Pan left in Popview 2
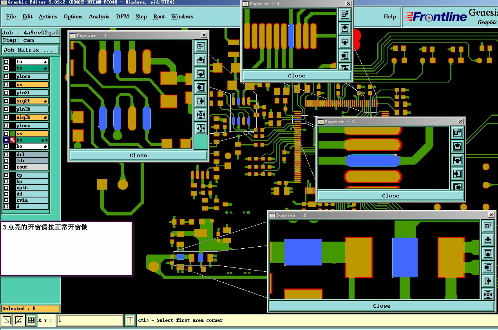This screenshot has height=330, width=498. click(488, 267)
